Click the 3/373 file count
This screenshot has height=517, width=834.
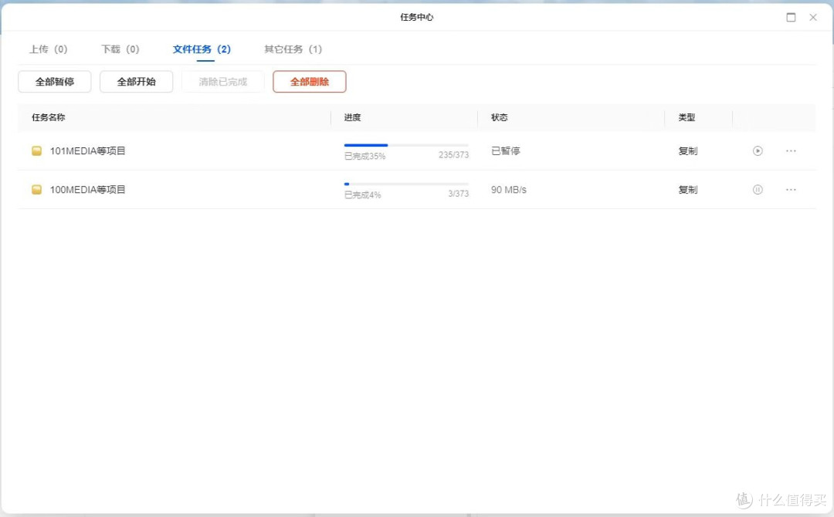459,194
